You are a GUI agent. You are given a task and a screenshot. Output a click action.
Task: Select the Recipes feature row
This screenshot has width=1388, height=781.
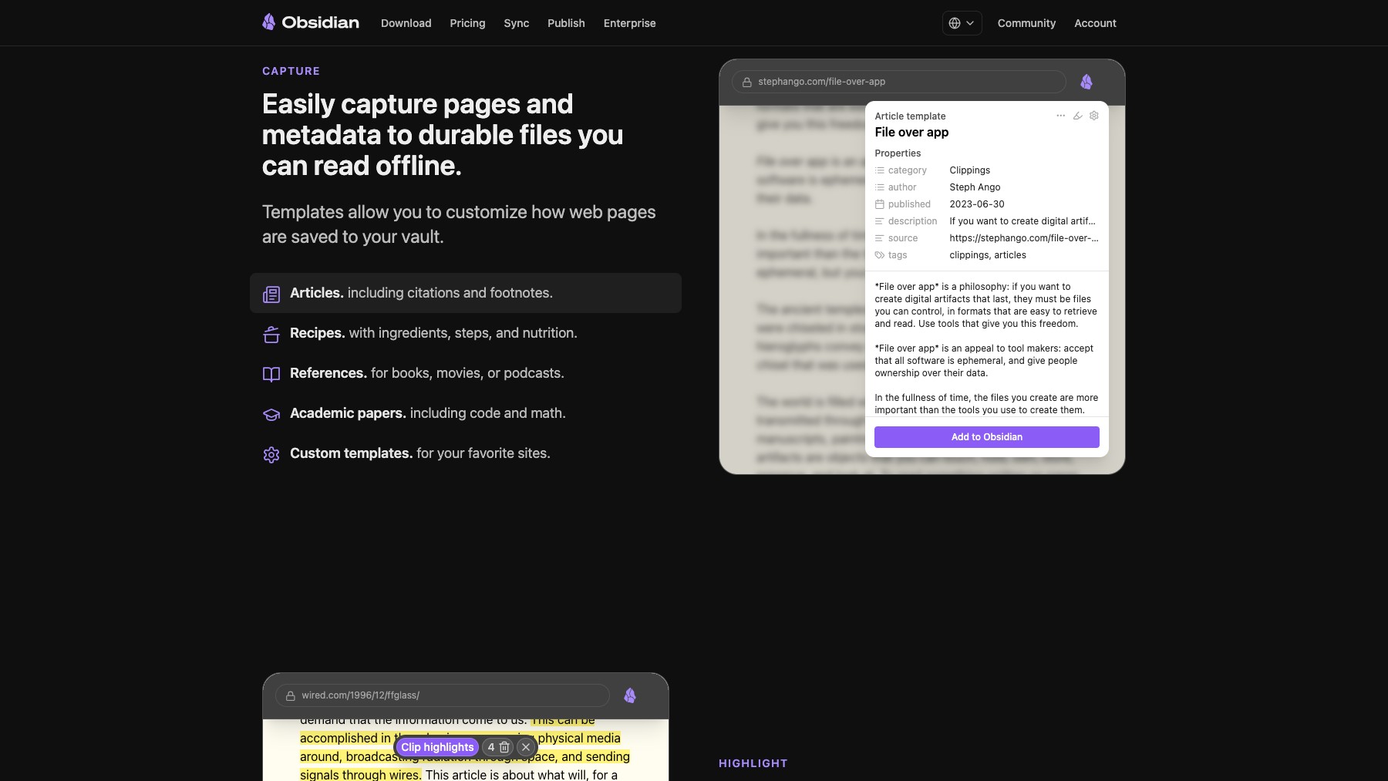[x=465, y=333]
